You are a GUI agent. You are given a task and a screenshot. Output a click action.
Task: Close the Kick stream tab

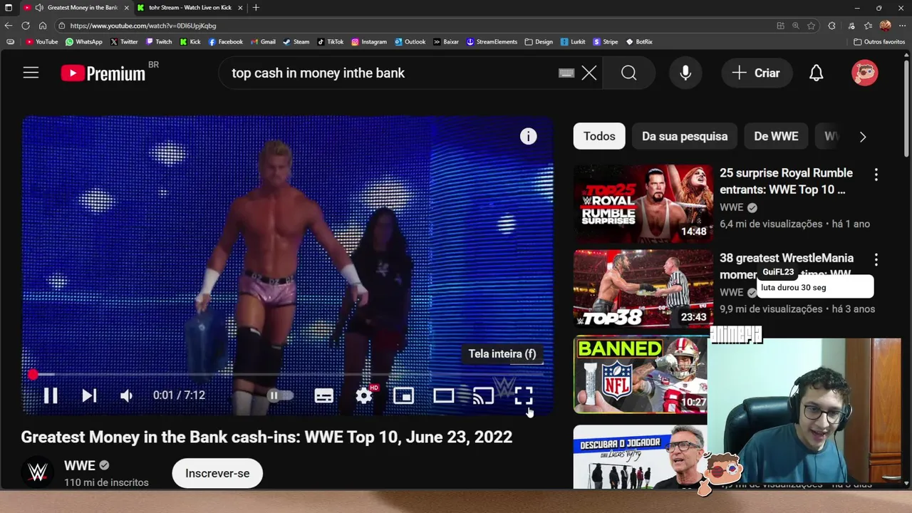pyautogui.click(x=240, y=8)
